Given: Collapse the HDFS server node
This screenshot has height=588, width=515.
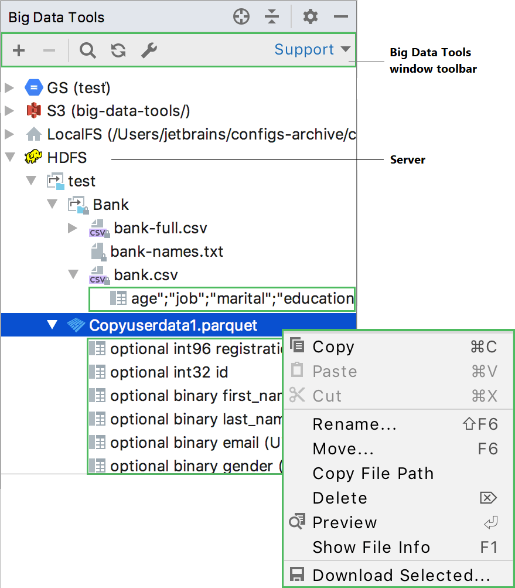Looking at the screenshot, I should [x=10, y=157].
